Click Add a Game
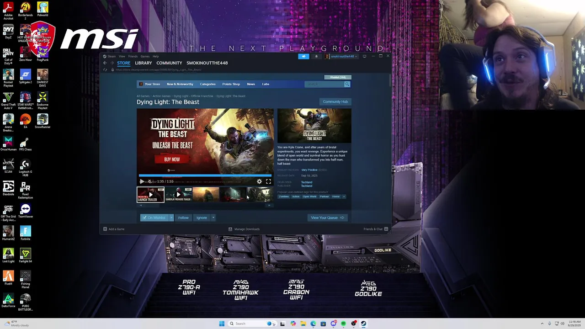The height and width of the screenshot is (329, 585). coord(114,229)
